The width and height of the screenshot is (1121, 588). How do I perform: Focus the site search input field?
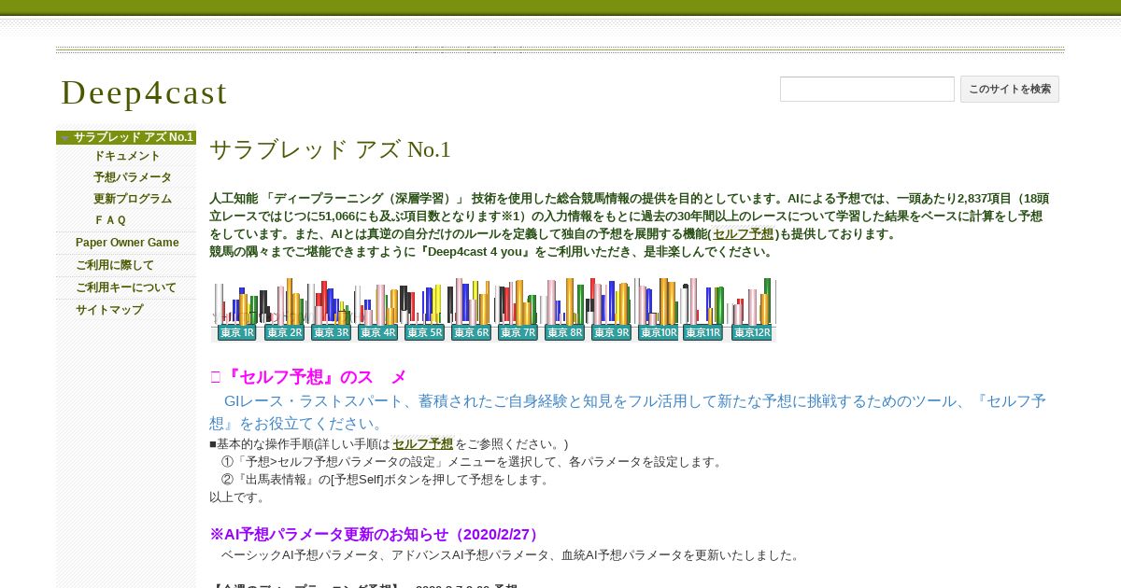click(867, 89)
